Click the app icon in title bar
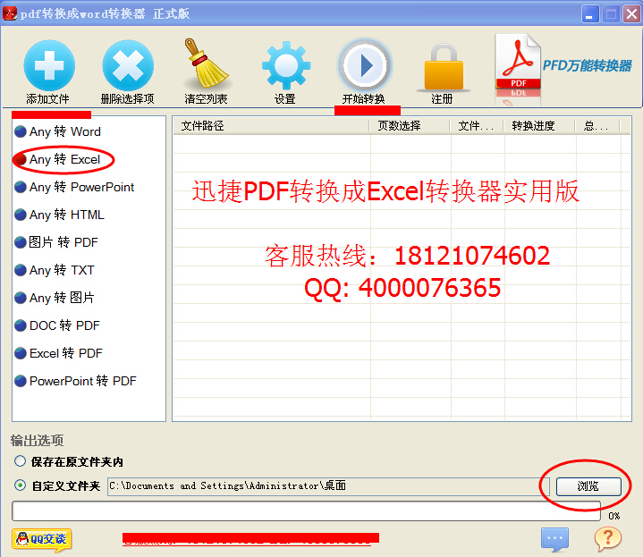Viewport: 643px width, 557px height. pos(10,13)
